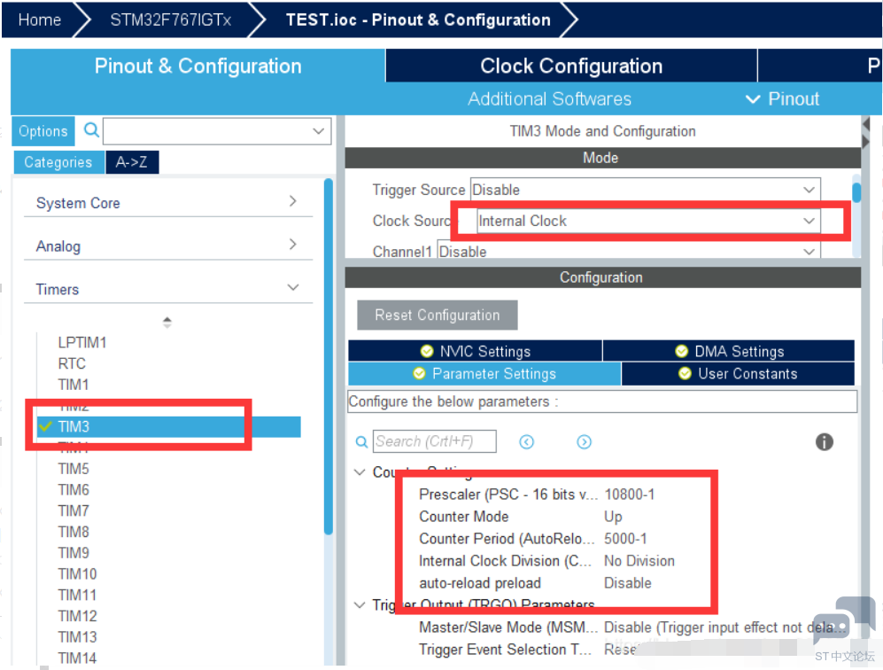Click the Mode section header
The height and width of the screenshot is (670, 883).
coord(602,158)
